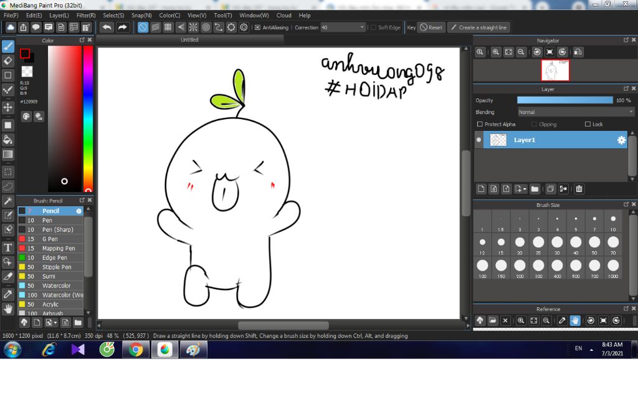
Task: Open the Cloud menu
Action: [x=283, y=16]
